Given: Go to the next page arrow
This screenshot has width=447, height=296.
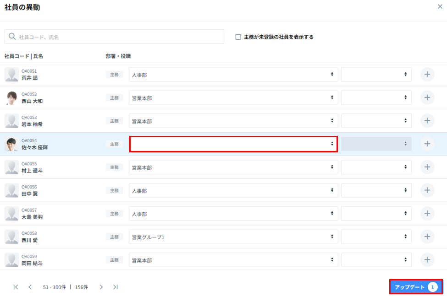Looking at the screenshot, I should tap(101, 287).
